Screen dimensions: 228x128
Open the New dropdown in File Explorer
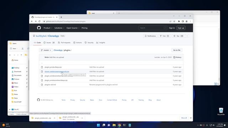point(14,48)
